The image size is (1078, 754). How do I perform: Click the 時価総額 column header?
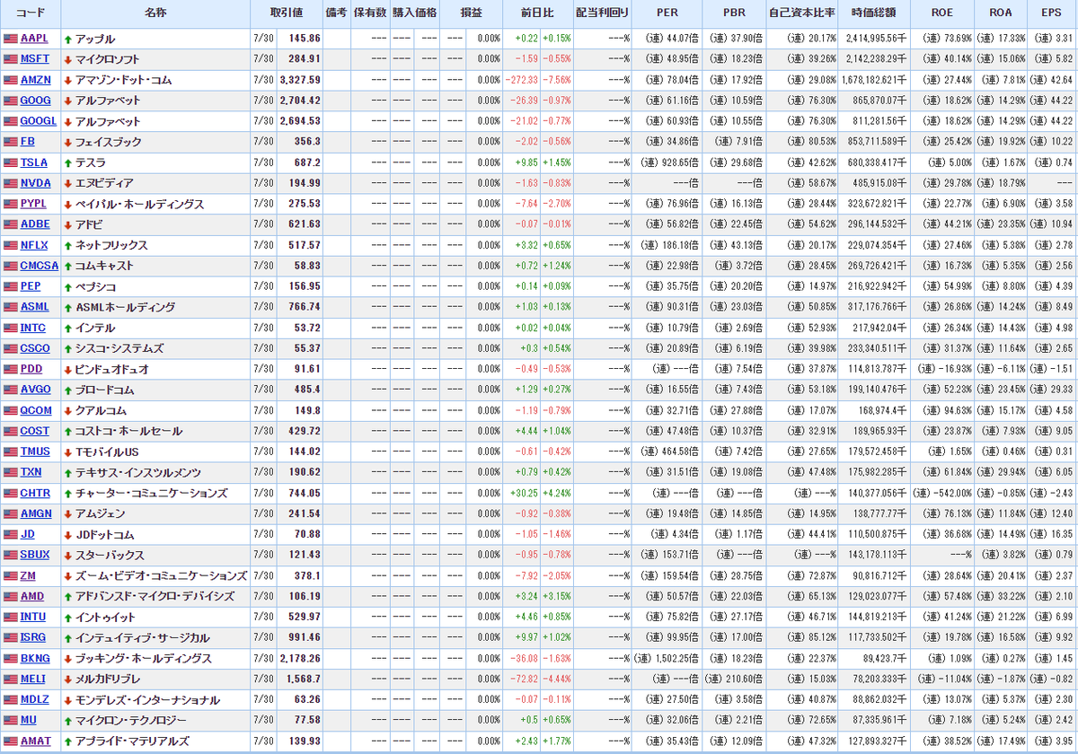[x=874, y=13]
